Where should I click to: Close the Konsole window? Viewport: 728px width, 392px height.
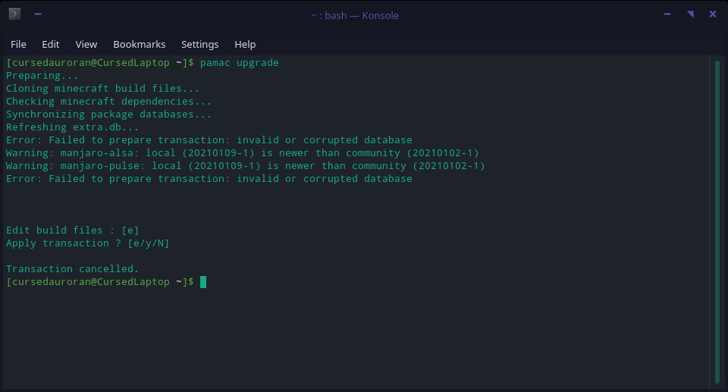[713, 14]
